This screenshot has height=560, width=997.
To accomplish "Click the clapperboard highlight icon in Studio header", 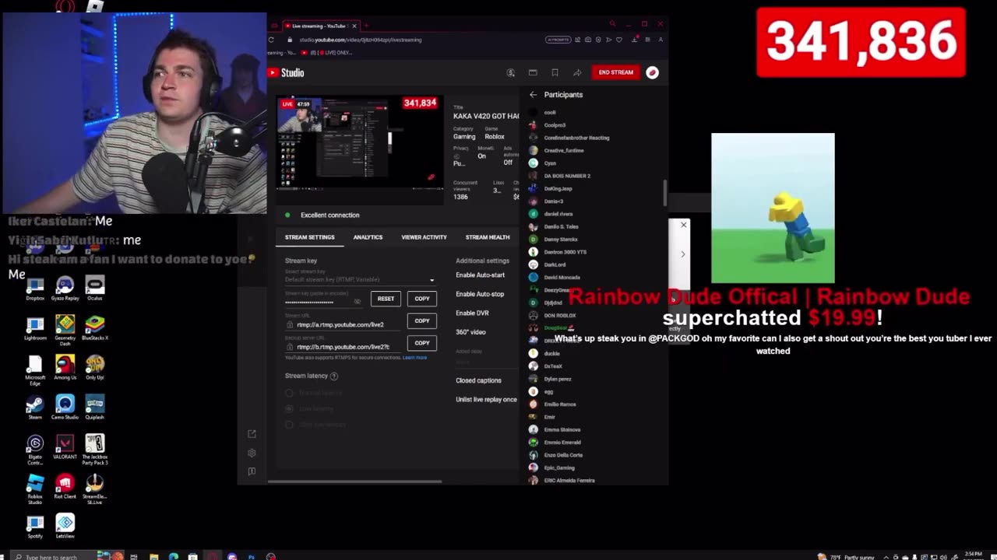I will tap(533, 72).
